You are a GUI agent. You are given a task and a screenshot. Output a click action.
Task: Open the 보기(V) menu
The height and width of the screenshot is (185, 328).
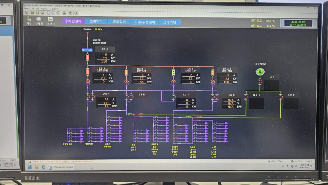pos(35,9)
